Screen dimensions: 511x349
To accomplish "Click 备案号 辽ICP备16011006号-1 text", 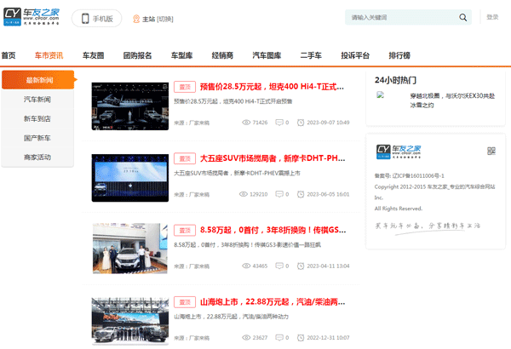I will tap(410, 175).
